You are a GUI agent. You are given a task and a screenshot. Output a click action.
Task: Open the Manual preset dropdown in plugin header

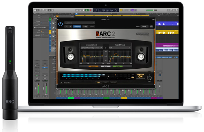pyautogui.click(x=80, y=23)
